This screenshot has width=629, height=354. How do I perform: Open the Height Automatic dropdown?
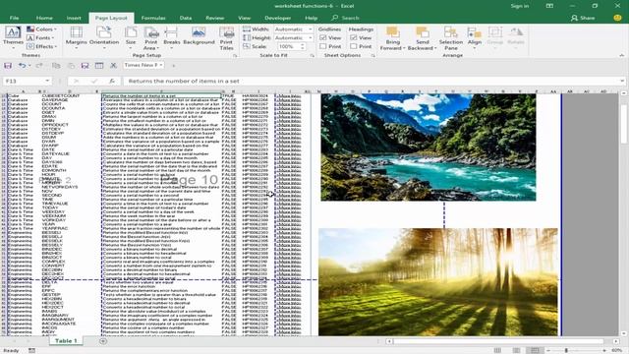[x=311, y=37]
